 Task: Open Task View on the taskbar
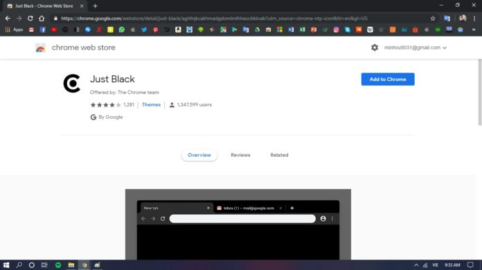44,265
